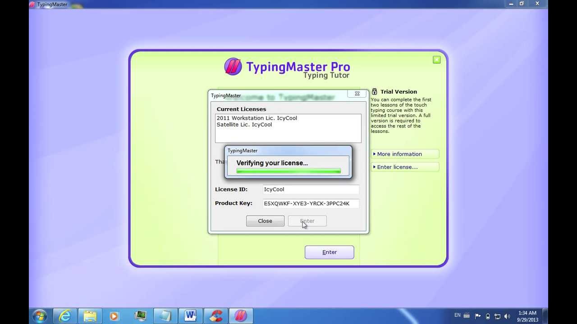
Task: Open the clock showing 1:34 AM
Action: coord(527,316)
